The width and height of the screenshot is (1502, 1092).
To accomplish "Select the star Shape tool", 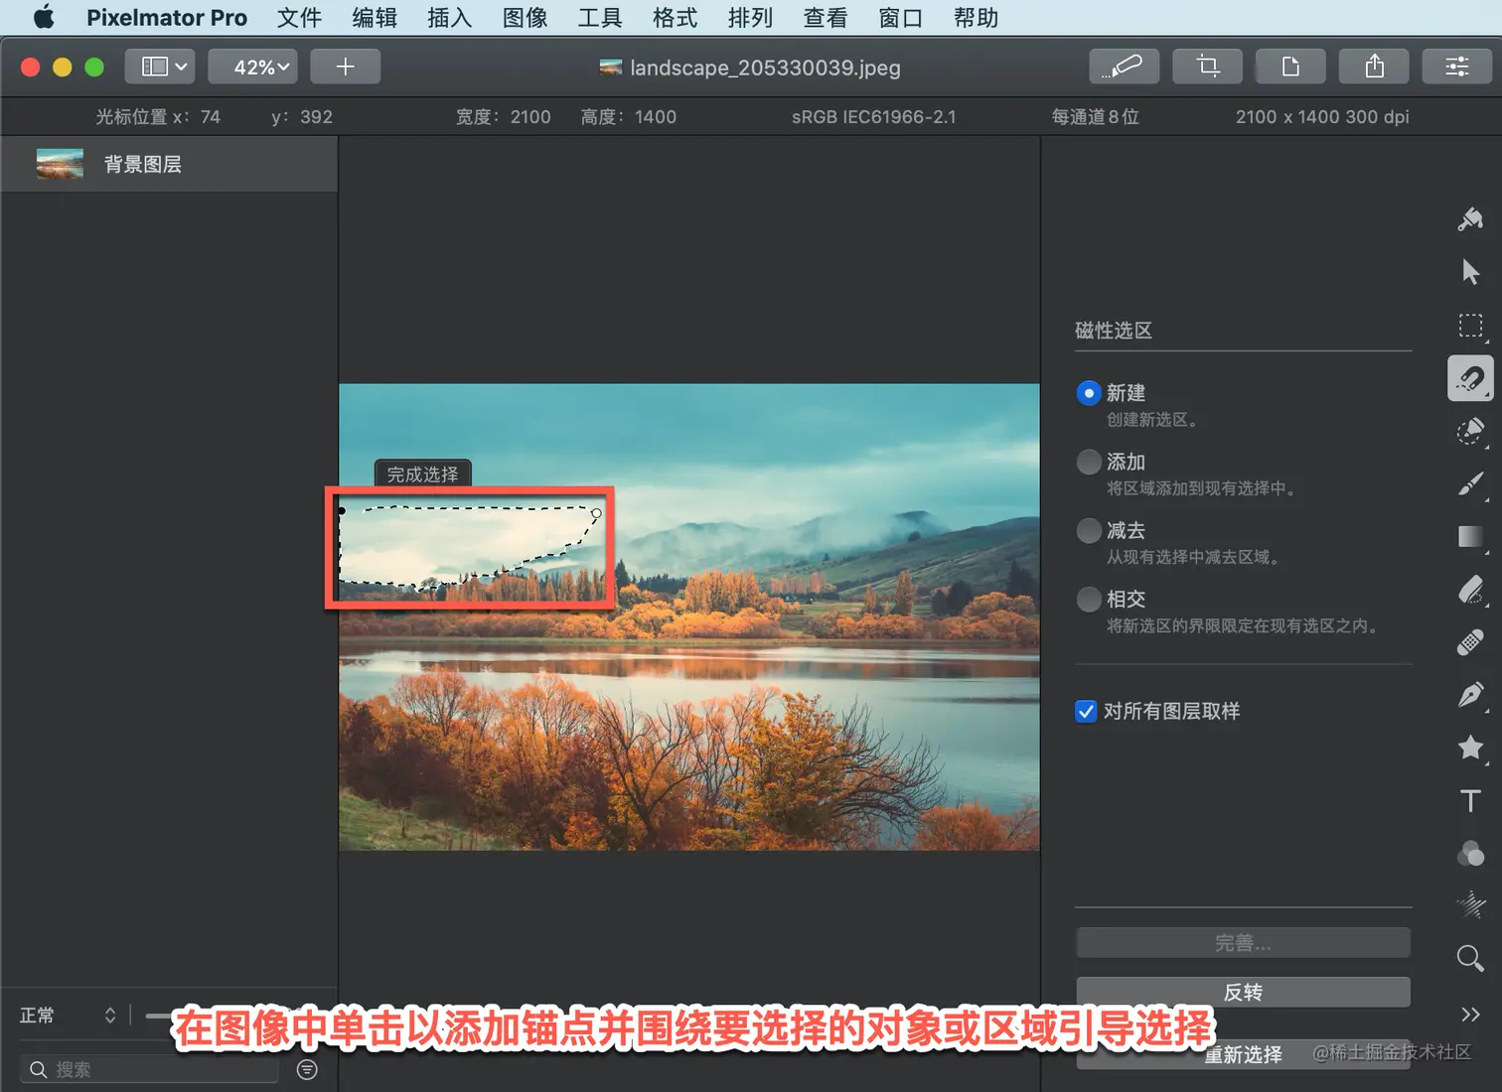I will 1470,748.
